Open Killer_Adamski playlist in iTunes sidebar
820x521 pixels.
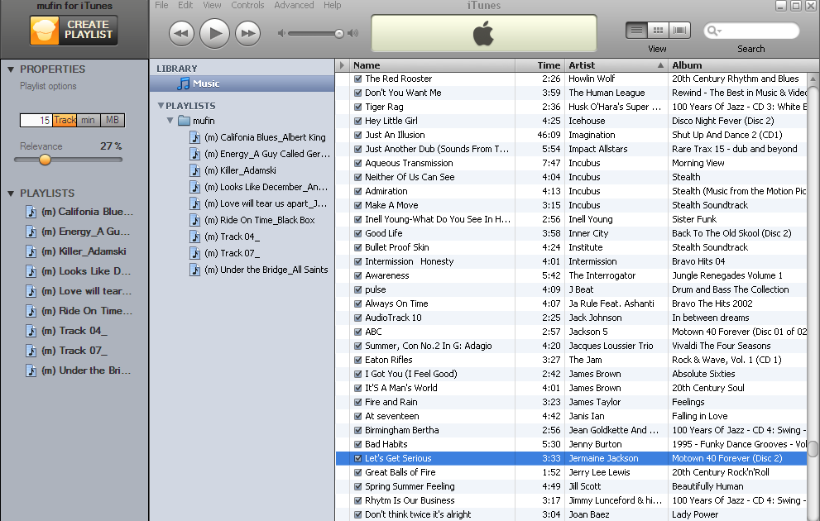click(x=233, y=170)
